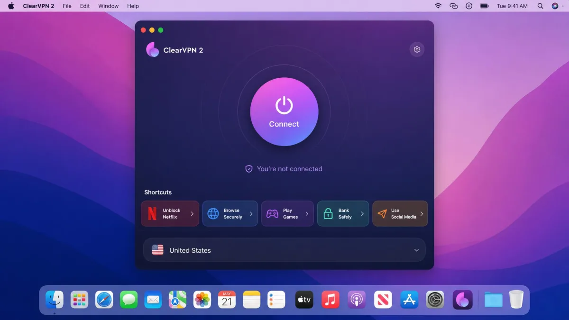Expand the Use Social Media chevron
This screenshot has height=320, width=569.
[422, 214]
